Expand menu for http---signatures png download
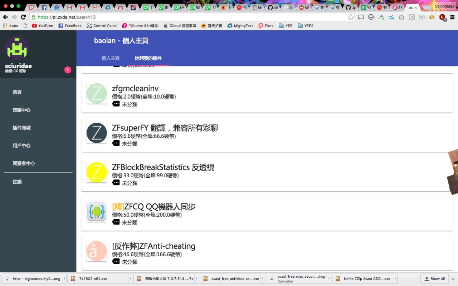Image resolution: width=458 pixels, height=286 pixels. pos(64,278)
